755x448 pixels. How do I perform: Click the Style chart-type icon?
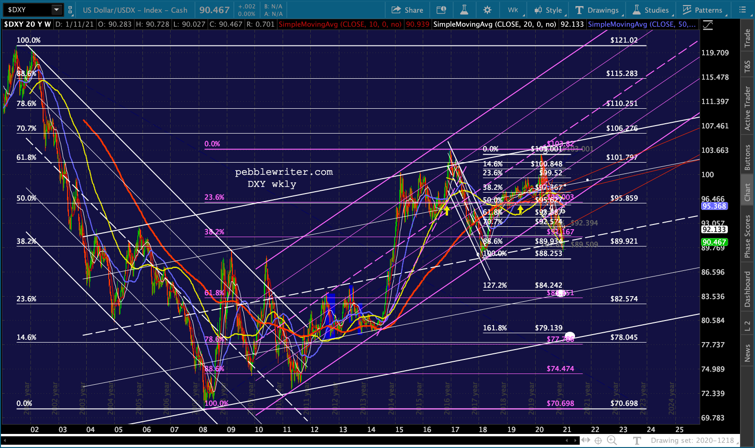[x=538, y=10]
